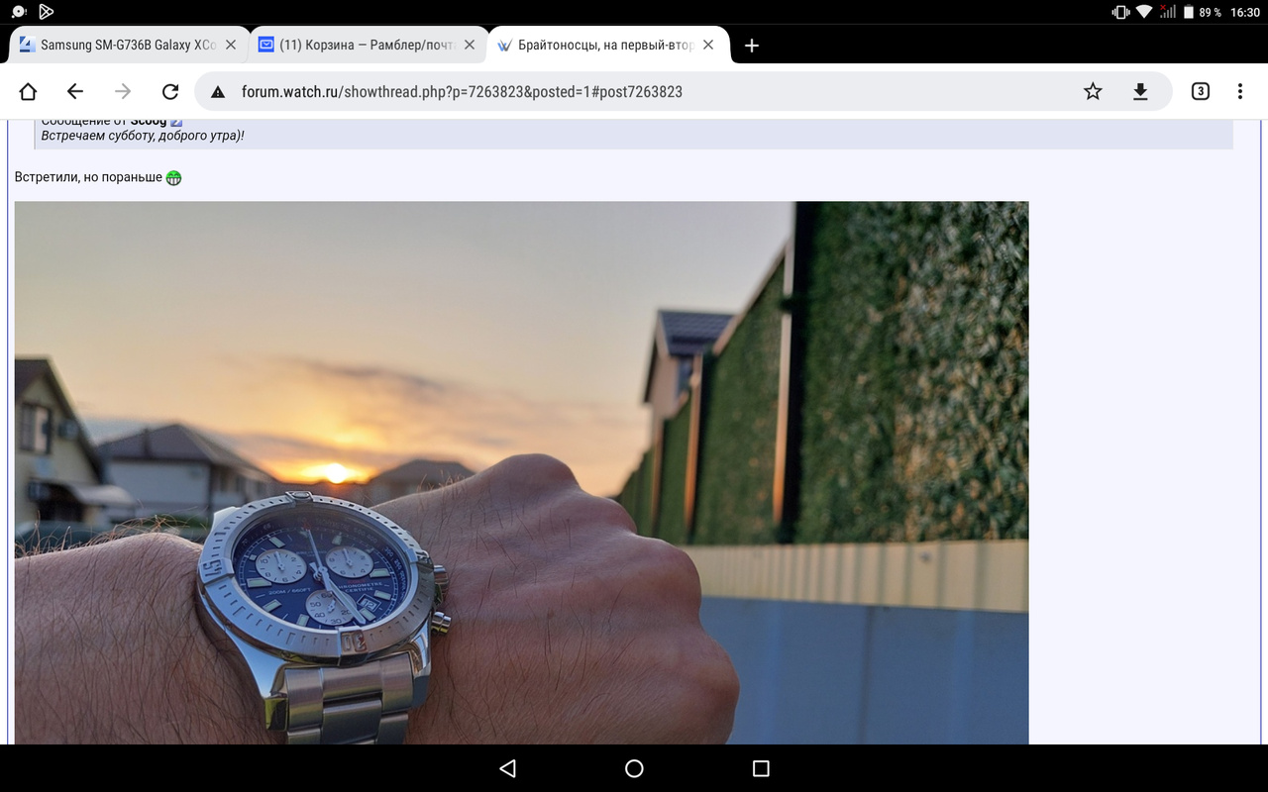Close the Брайтоносцы forum tab
1268x792 pixels.
[708, 46]
